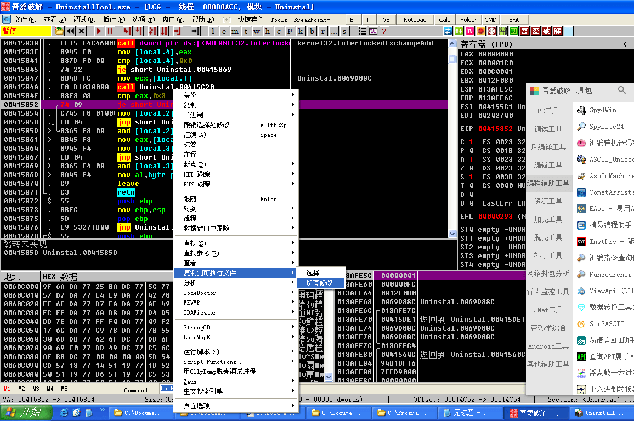The height and width of the screenshot is (421, 634).
Task: Open the 调试(D) menu in the menu bar
Action: pyautogui.click(x=84, y=19)
